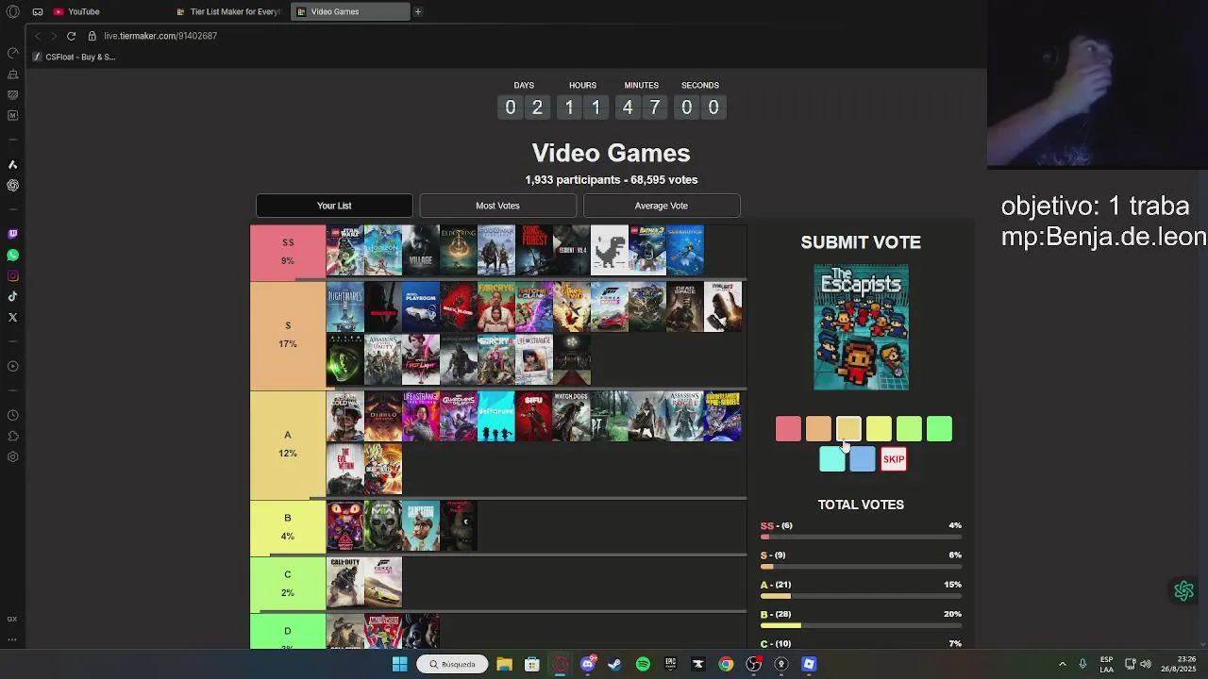Show the Most Votes view
This screenshot has height=679, width=1208.
497,206
